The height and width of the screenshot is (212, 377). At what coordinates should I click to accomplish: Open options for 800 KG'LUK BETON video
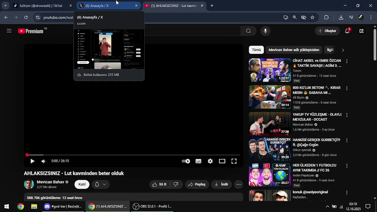[x=347, y=88]
